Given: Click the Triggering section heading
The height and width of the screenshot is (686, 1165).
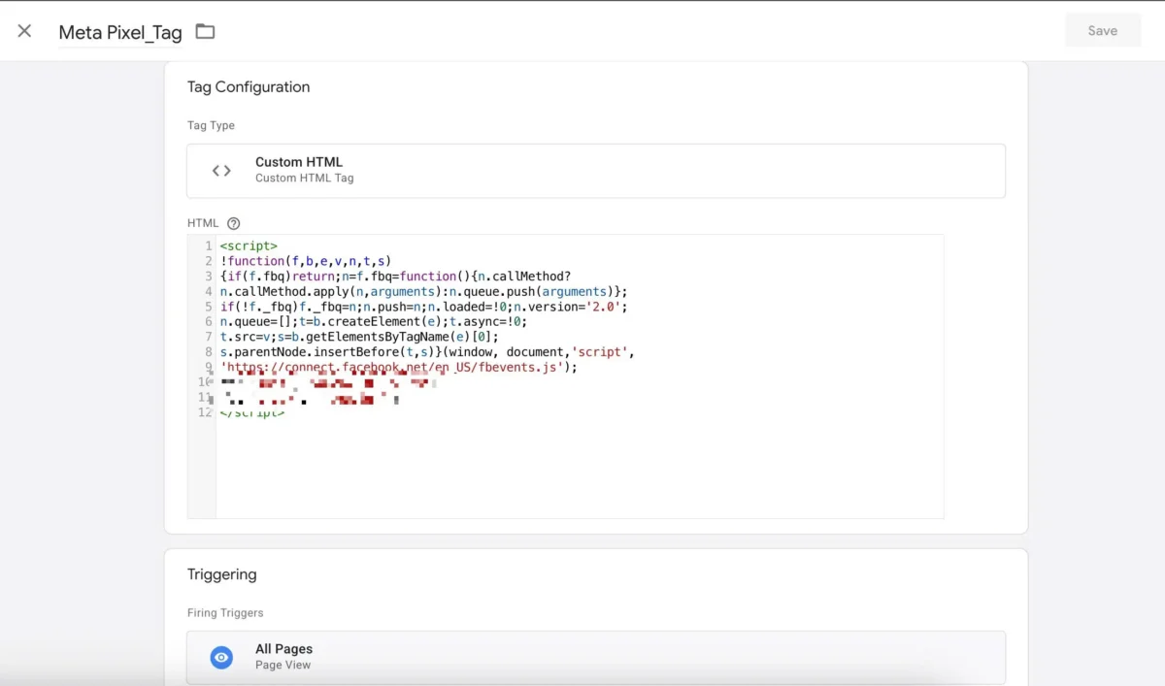Looking at the screenshot, I should 222,574.
